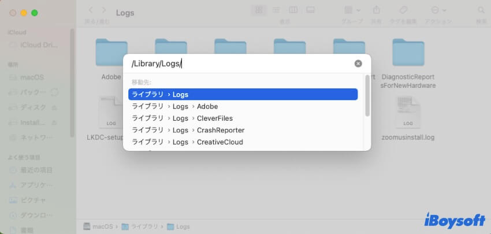Select the Adobe folder icon
Screen dimensions: 491x234
(111, 52)
